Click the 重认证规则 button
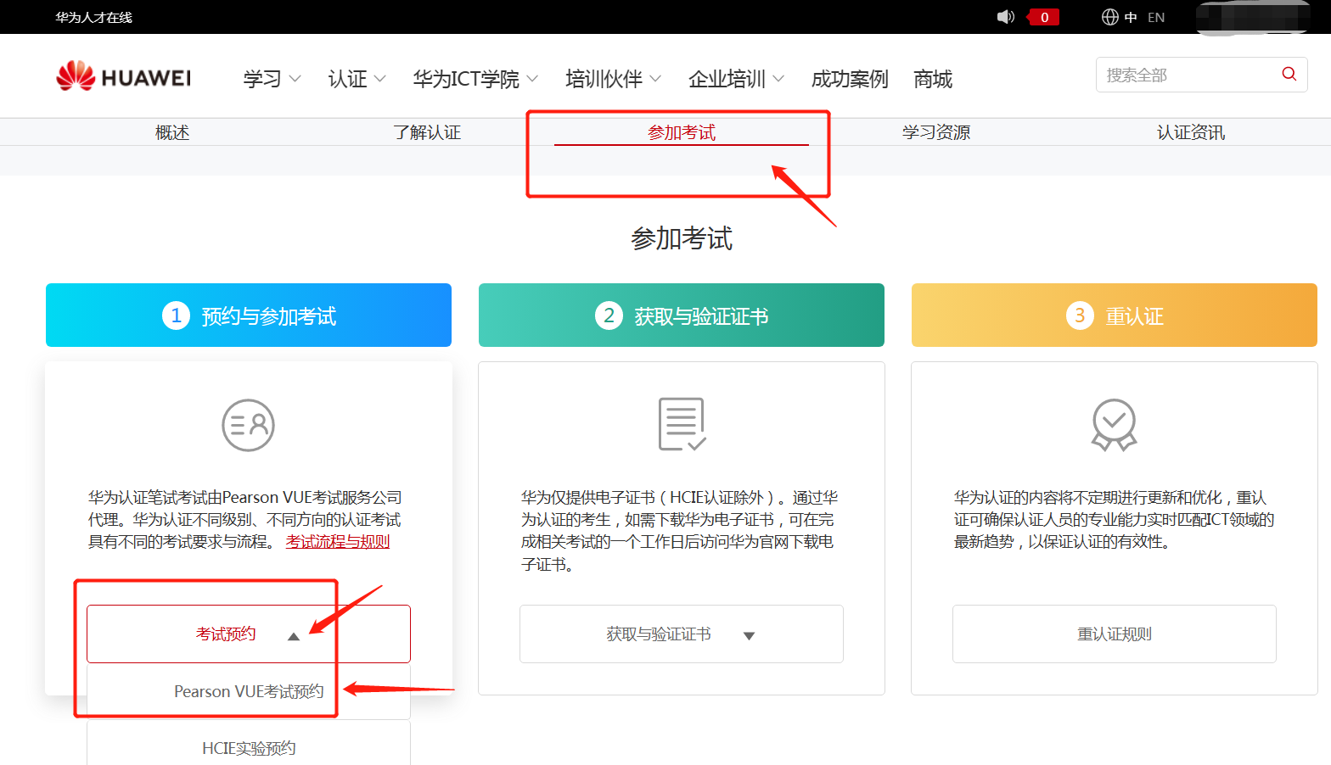The width and height of the screenshot is (1331, 765). click(1115, 634)
